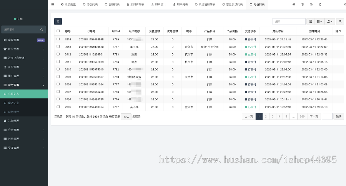
Task: Click the user icon of 新用户列表 tab
Action: point(128,4)
